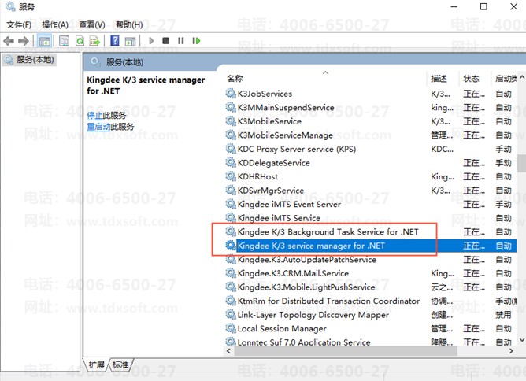Pause the service with pause icon
Screen dimensions: 526x381
181,41
